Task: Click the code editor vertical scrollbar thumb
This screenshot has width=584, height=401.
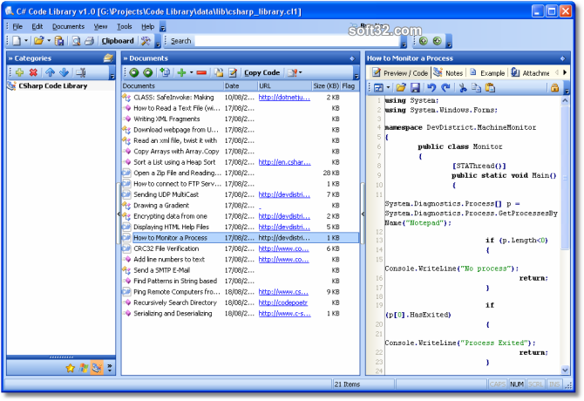Action: tap(565, 179)
